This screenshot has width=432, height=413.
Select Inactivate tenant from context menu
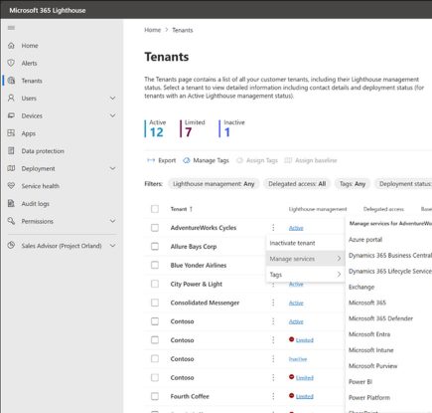coord(305,243)
